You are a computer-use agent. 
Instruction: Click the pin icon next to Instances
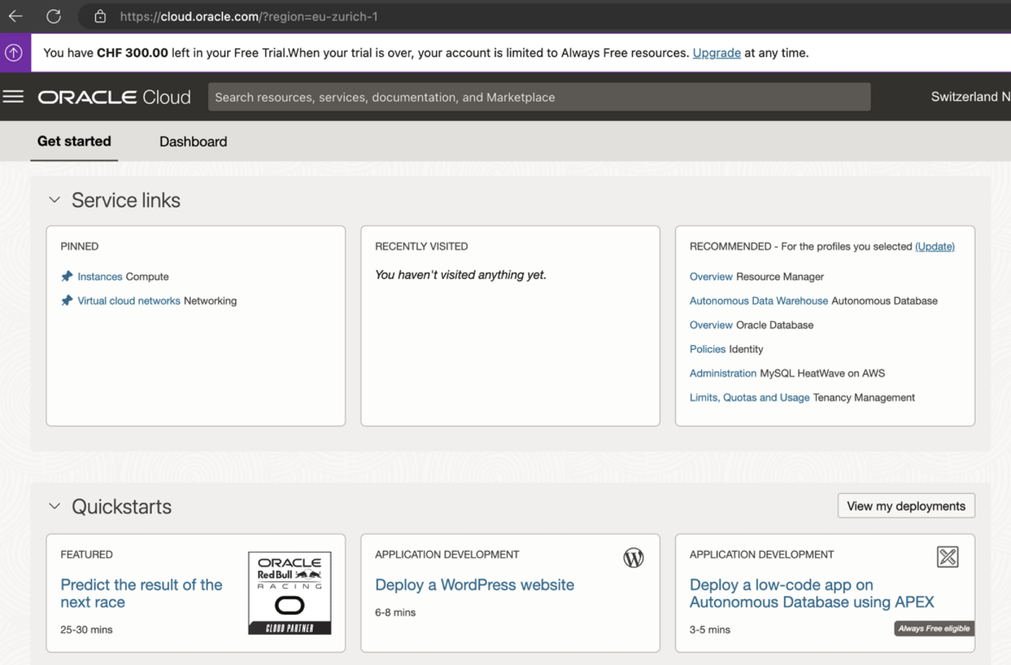pos(67,276)
